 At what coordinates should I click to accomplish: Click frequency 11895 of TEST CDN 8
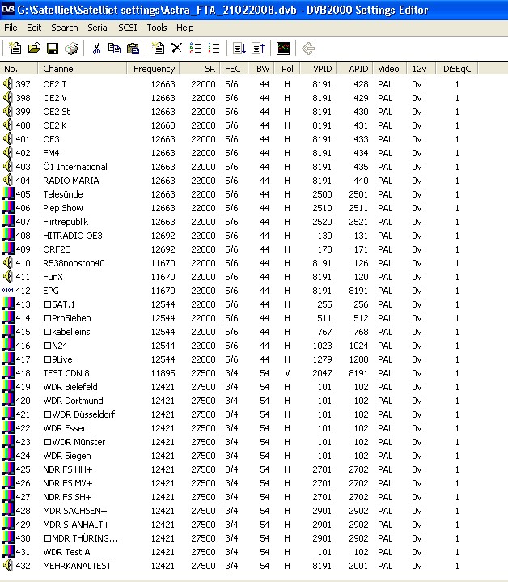(x=163, y=373)
